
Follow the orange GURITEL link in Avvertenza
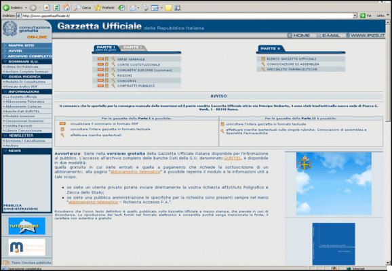click(233, 158)
